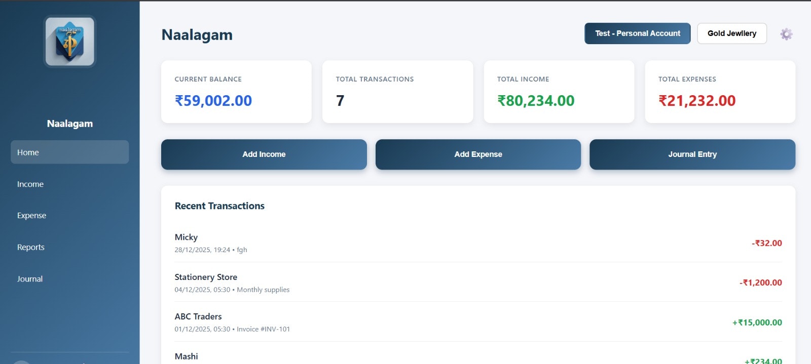Screen dimensions: 811x364
Task: Click the Current Balance summary card
Action: click(x=236, y=91)
